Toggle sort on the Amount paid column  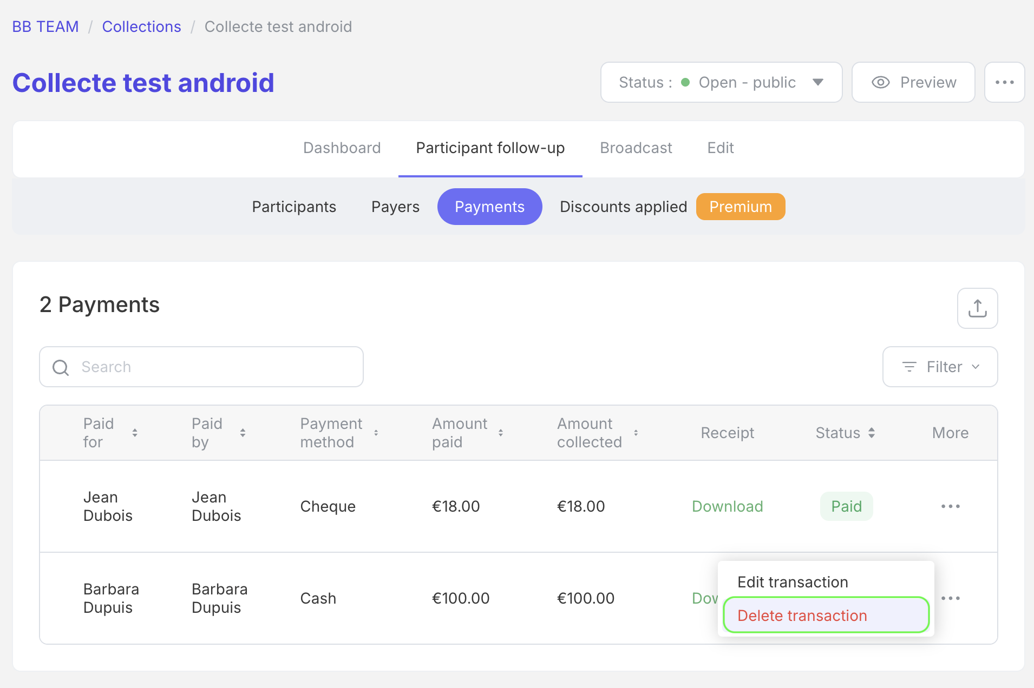501,433
